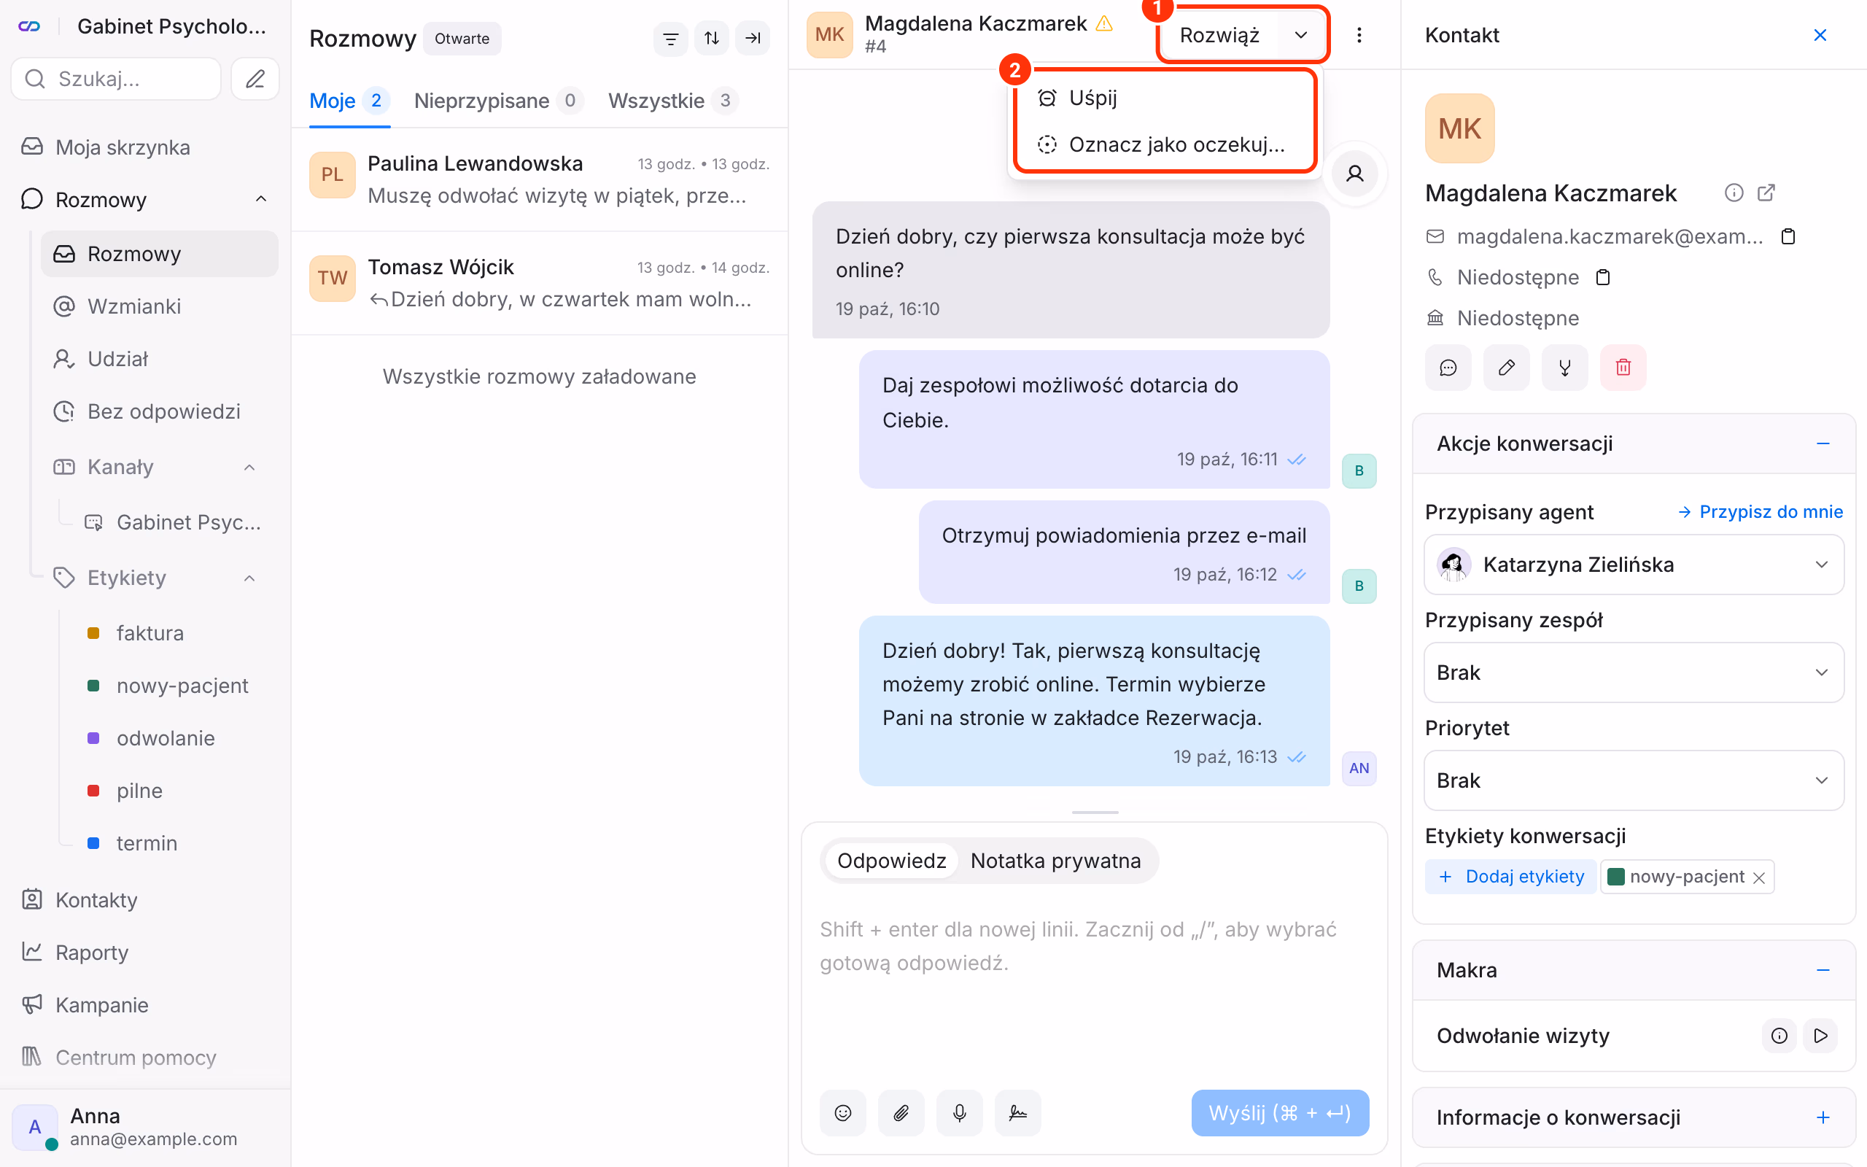Switch to the Nieprzypisane tab
This screenshot has height=1167, width=1867.
coord(498,101)
